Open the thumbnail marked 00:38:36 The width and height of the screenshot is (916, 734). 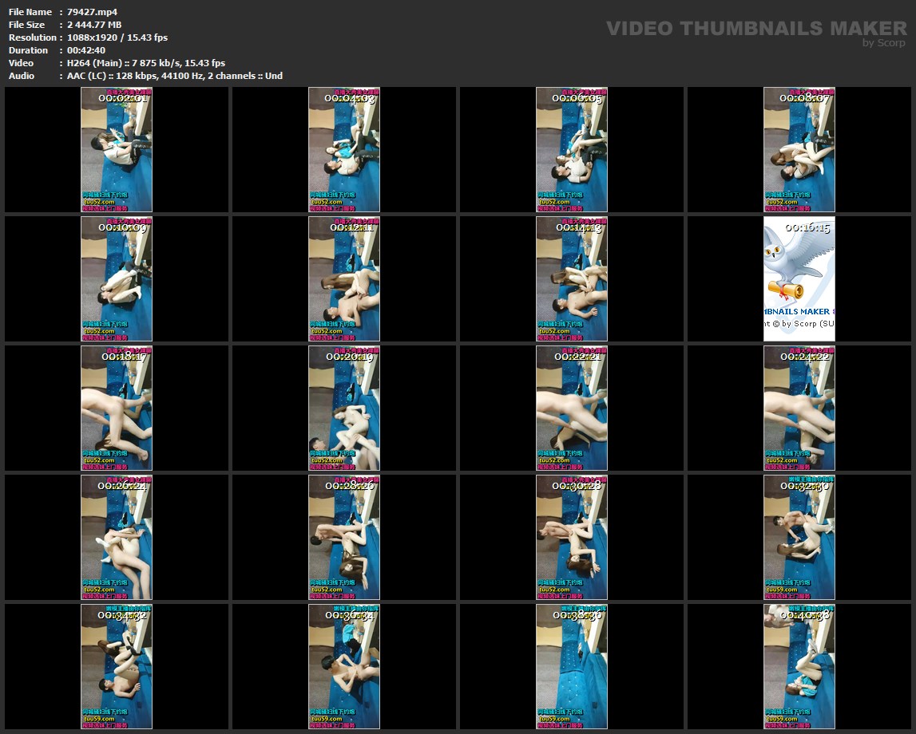(x=572, y=666)
